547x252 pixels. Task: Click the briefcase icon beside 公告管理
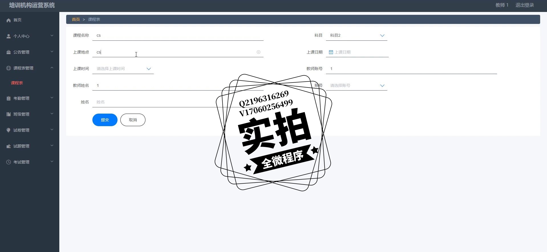9,52
